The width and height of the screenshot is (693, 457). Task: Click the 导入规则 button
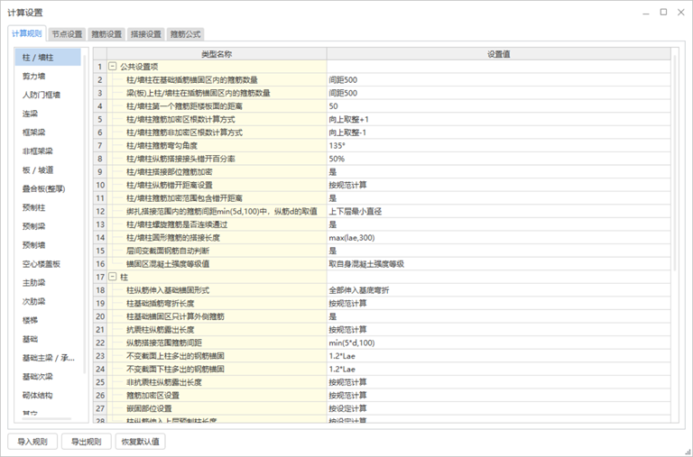point(33,442)
